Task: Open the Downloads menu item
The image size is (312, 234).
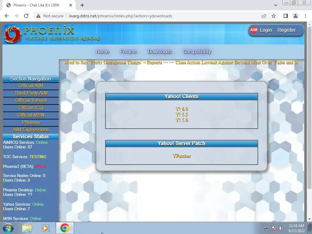Action: point(160,51)
